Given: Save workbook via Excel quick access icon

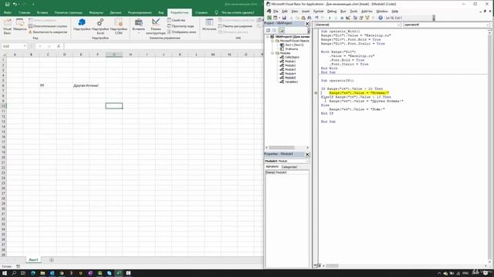Looking at the screenshot, I should [x=7, y=5].
